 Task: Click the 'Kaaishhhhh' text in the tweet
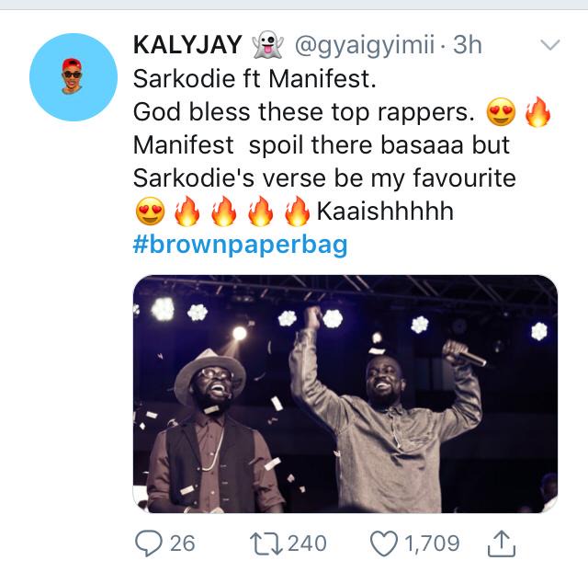385,211
